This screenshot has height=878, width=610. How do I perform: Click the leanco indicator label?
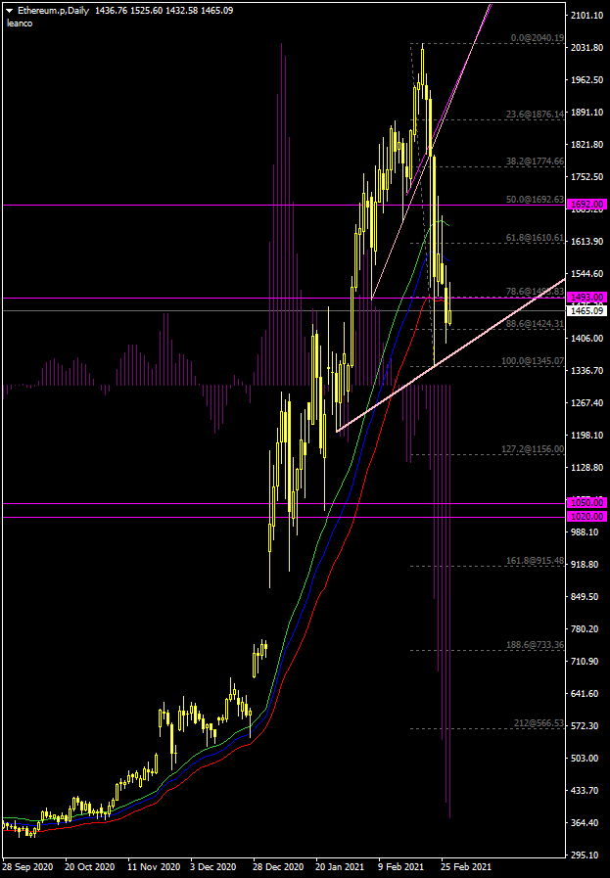[x=20, y=23]
